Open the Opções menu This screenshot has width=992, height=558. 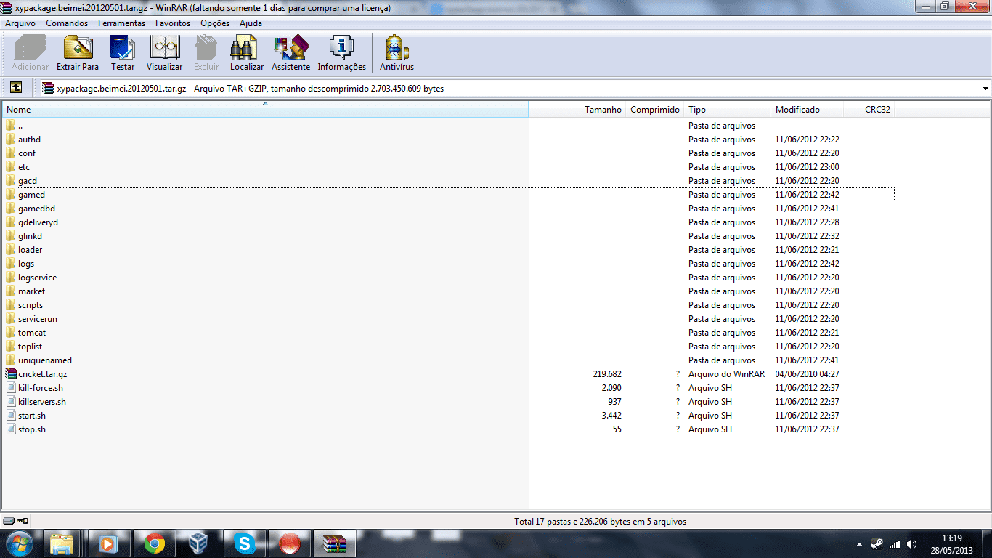(x=215, y=23)
